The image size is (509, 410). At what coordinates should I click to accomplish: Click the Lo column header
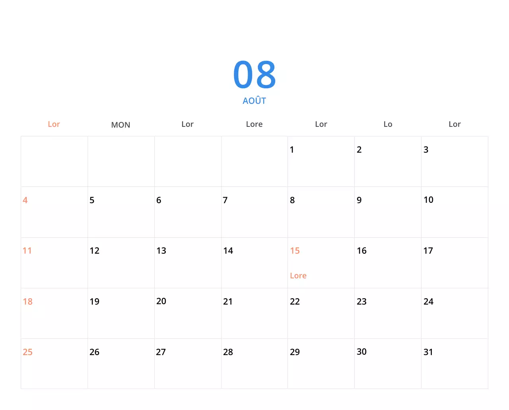388,124
